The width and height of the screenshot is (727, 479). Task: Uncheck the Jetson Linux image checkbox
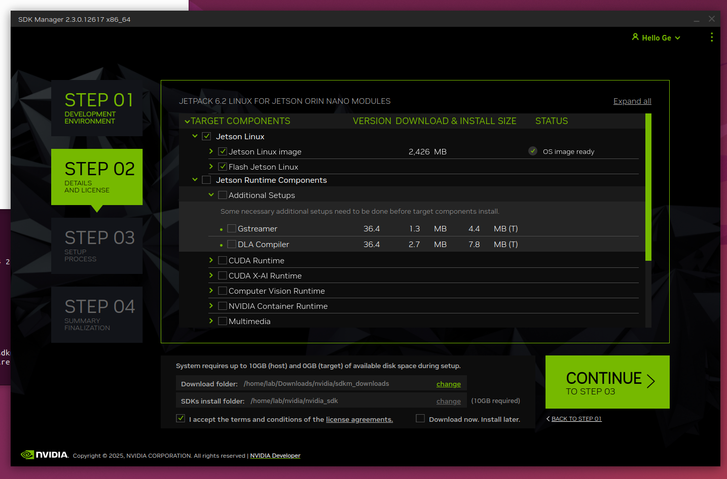(222, 151)
